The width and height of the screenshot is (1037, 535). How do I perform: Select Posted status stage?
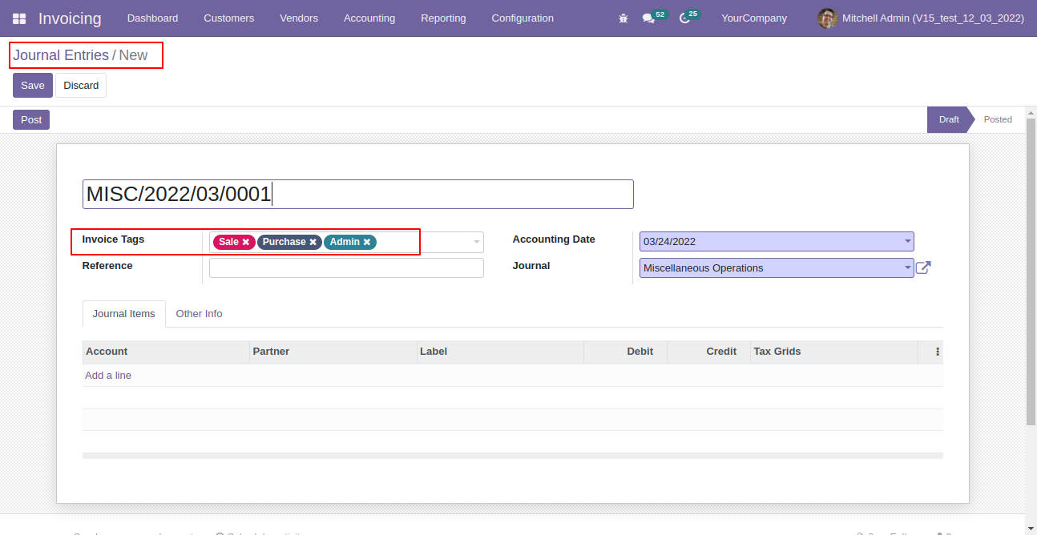pos(998,119)
